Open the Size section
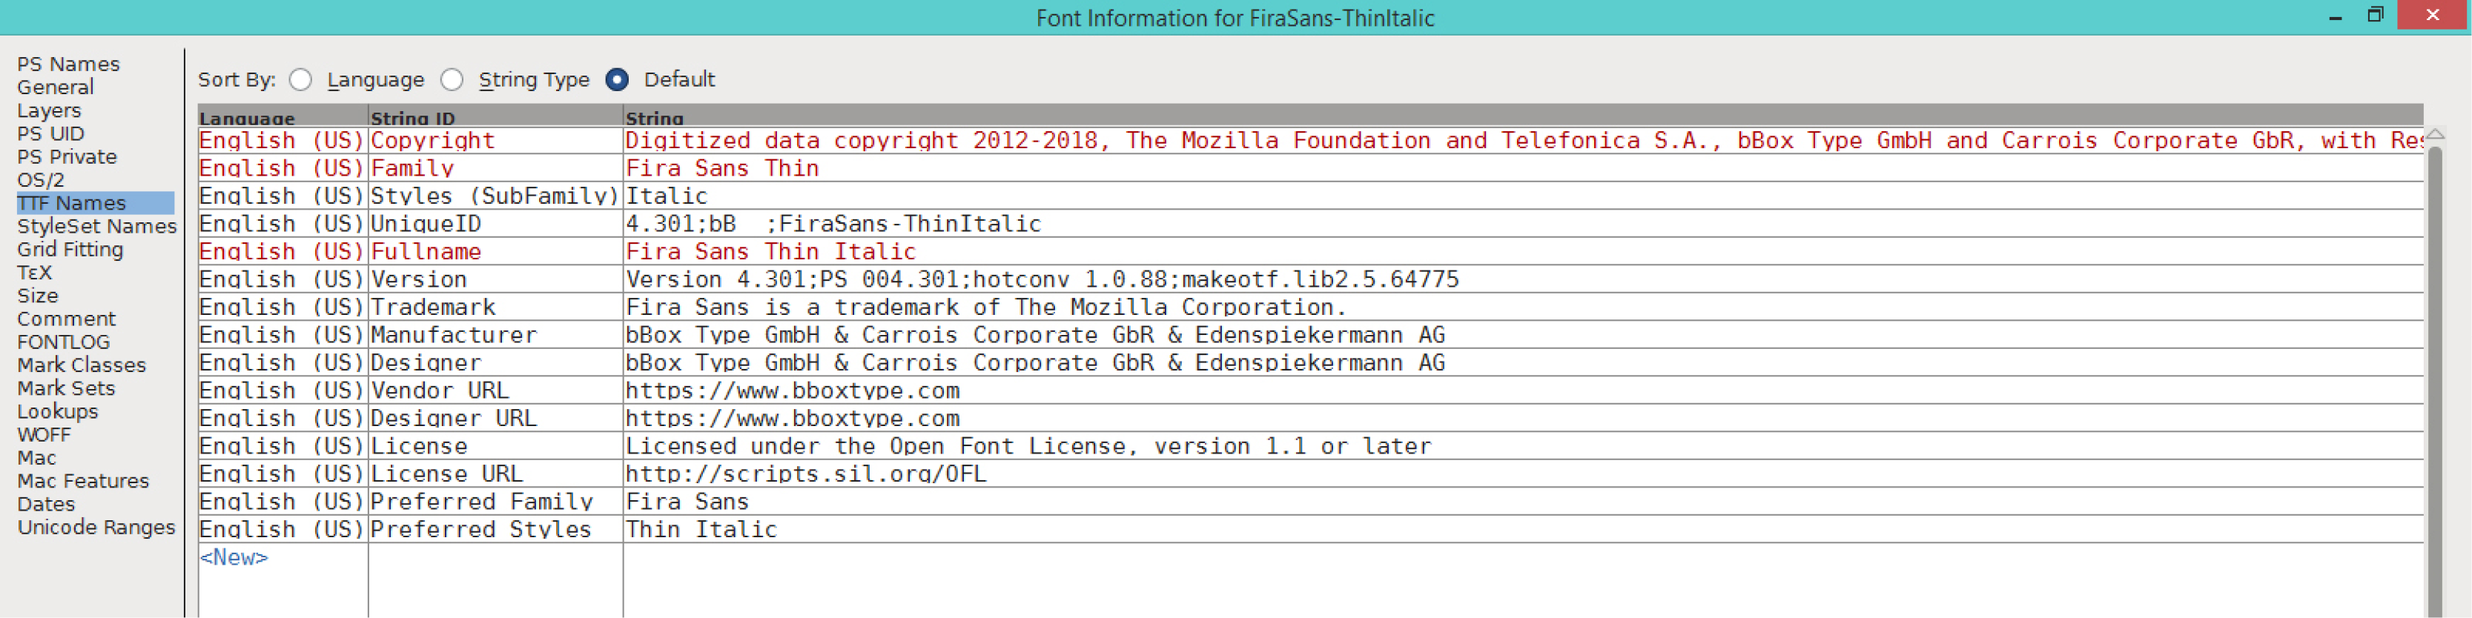2472x618 pixels. pyautogui.click(x=37, y=296)
